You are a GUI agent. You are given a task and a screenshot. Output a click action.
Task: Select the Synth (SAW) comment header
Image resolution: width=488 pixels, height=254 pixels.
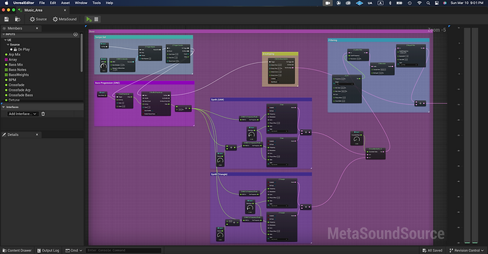(261, 99)
